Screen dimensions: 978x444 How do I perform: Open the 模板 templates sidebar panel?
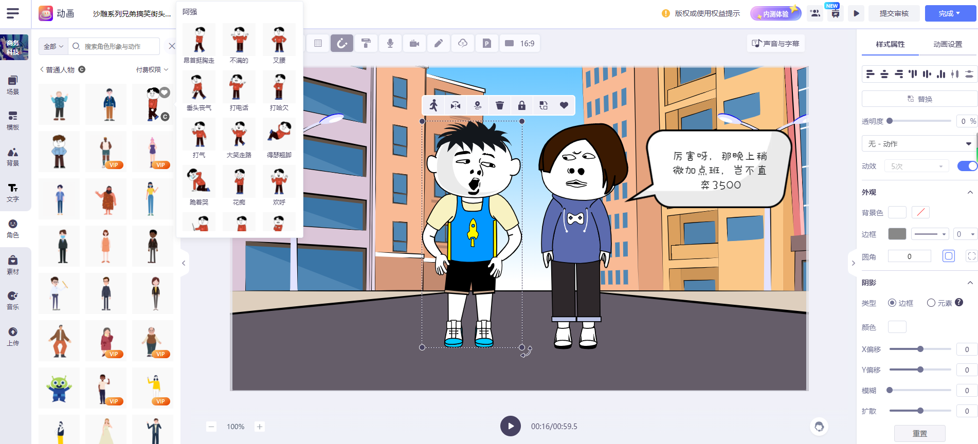point(13,121)
